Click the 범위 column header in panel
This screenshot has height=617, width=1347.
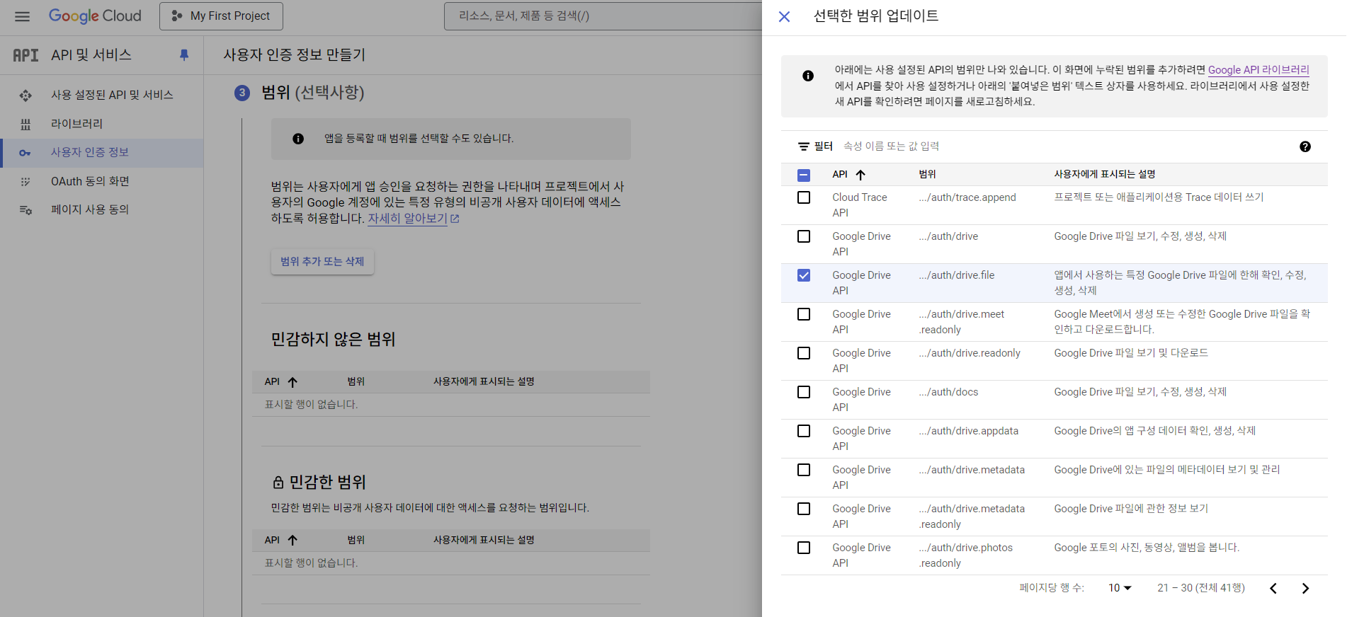tap(927, 174)
